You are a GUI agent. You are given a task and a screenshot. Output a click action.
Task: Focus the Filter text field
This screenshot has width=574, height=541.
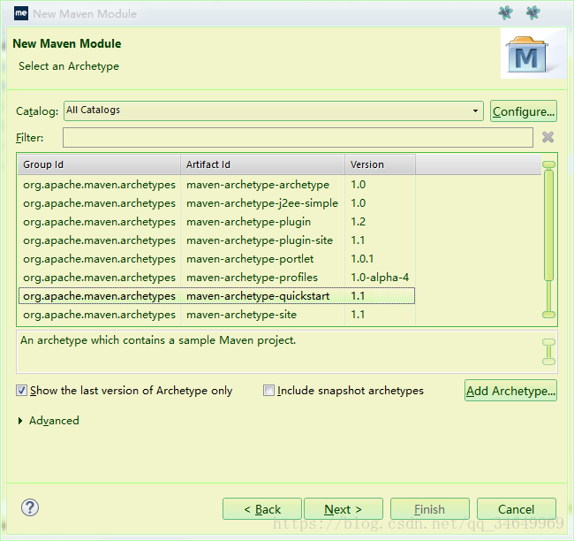[x=298, y=137]
